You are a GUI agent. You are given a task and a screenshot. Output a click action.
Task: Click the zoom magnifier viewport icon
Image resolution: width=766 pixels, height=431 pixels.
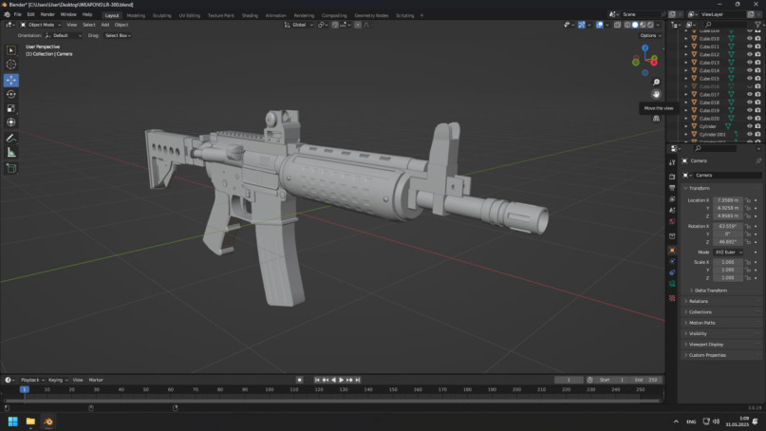[x=656, y=83]
